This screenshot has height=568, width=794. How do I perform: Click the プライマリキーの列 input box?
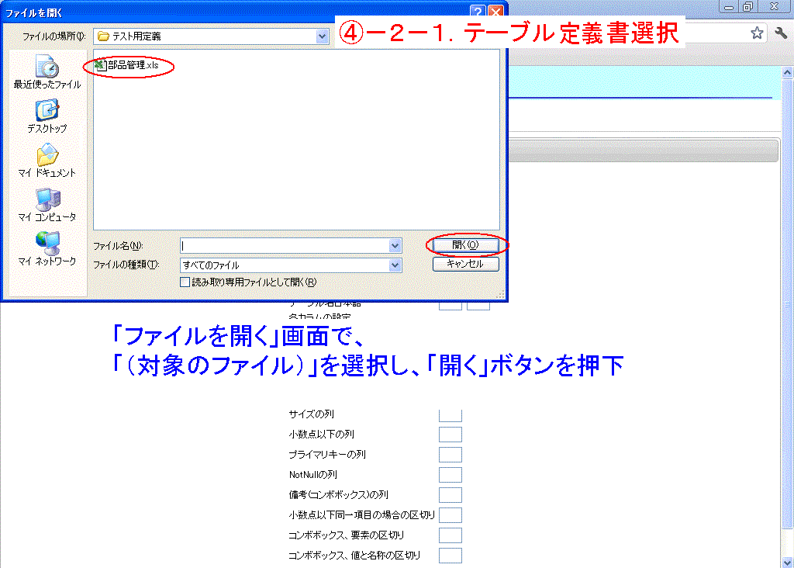(451, 455)
